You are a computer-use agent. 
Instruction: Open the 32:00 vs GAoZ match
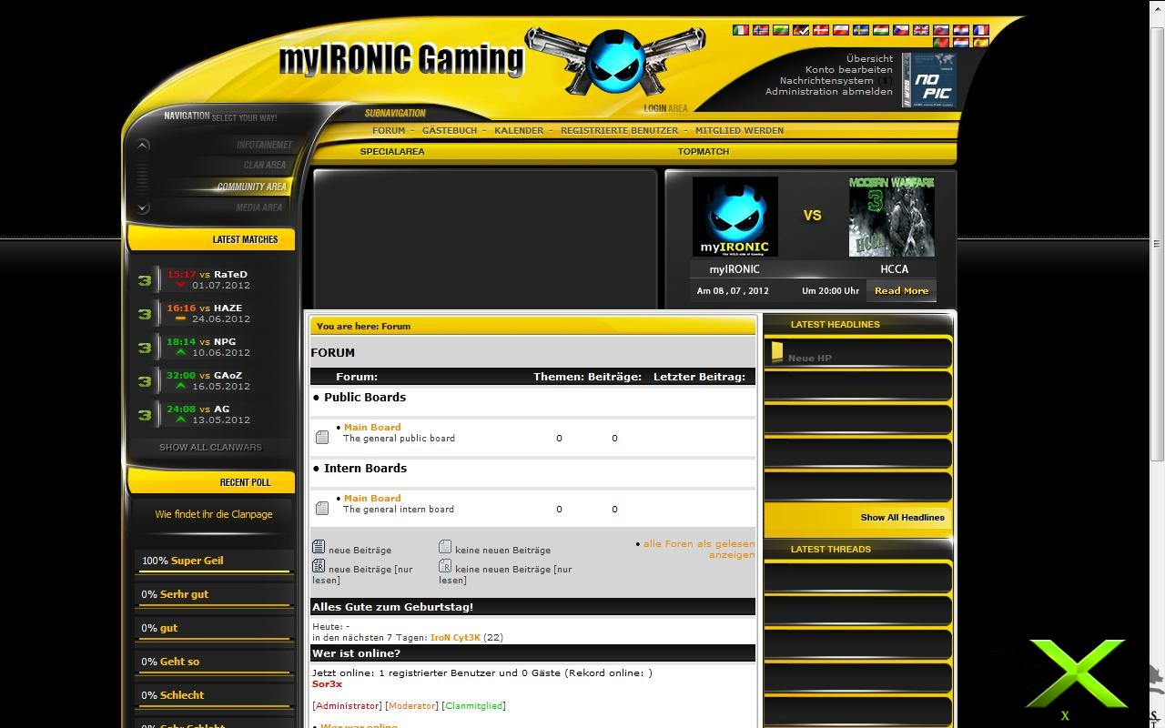pyautogui.click(x=204, y=375)
